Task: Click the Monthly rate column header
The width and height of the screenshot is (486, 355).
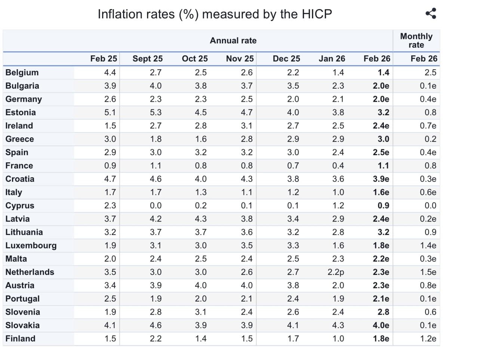Action: pyautogui.click(x=416, y=40)
